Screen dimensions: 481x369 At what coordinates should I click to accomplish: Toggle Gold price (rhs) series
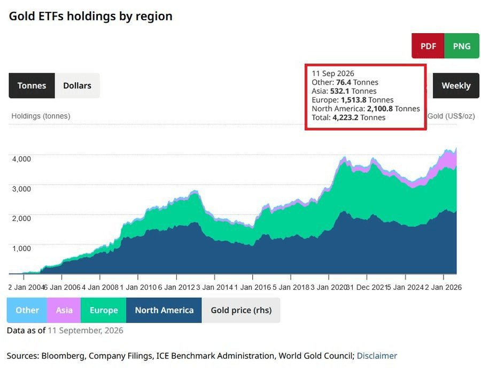click(x=241, y=310)
